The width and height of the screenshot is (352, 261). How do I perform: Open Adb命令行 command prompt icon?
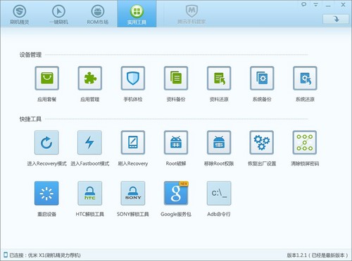coord(219,193)
